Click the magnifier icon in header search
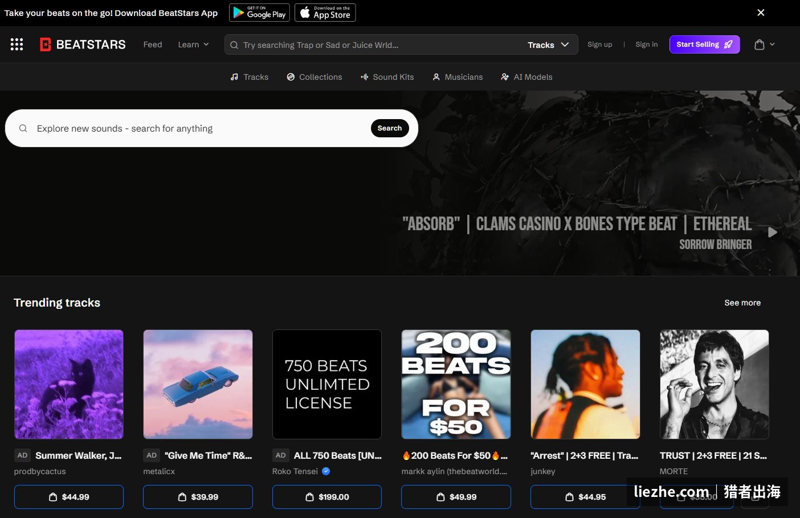800x518 pixels. click(234, 45)
